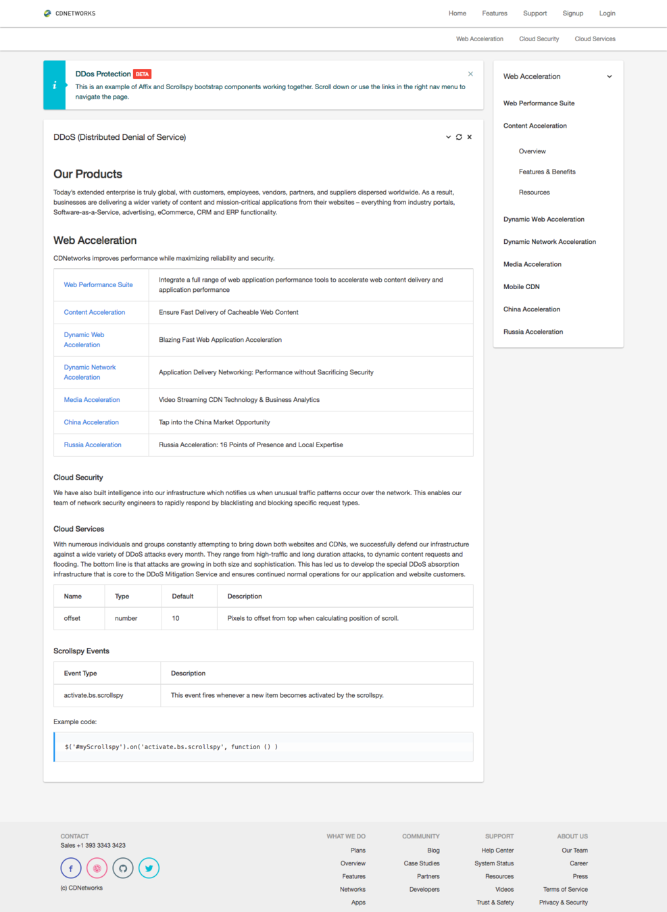Open the Facebook social icon
This screenshot has width=667, height=912.
[x=71, y=868]
